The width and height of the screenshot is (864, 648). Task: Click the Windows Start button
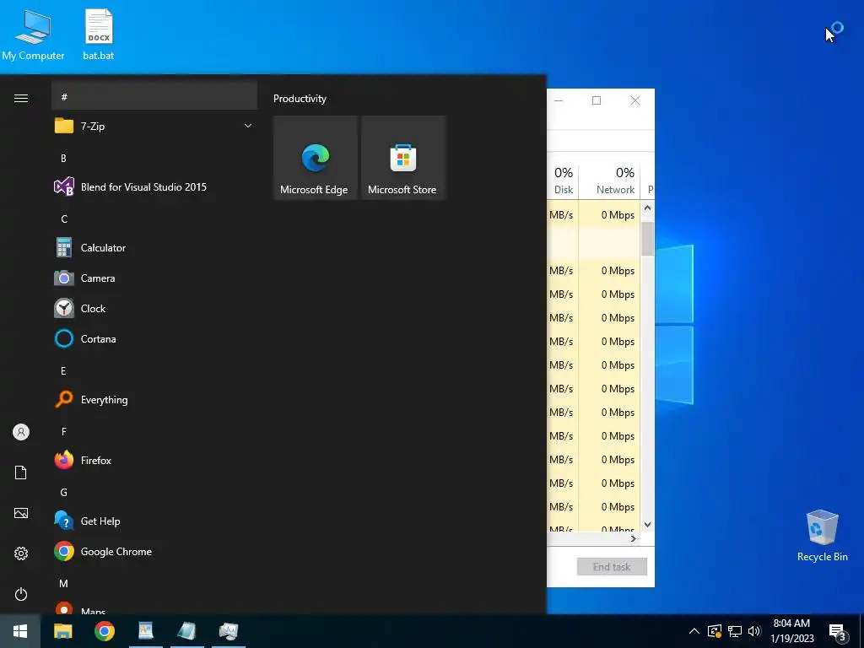[20, 631]
